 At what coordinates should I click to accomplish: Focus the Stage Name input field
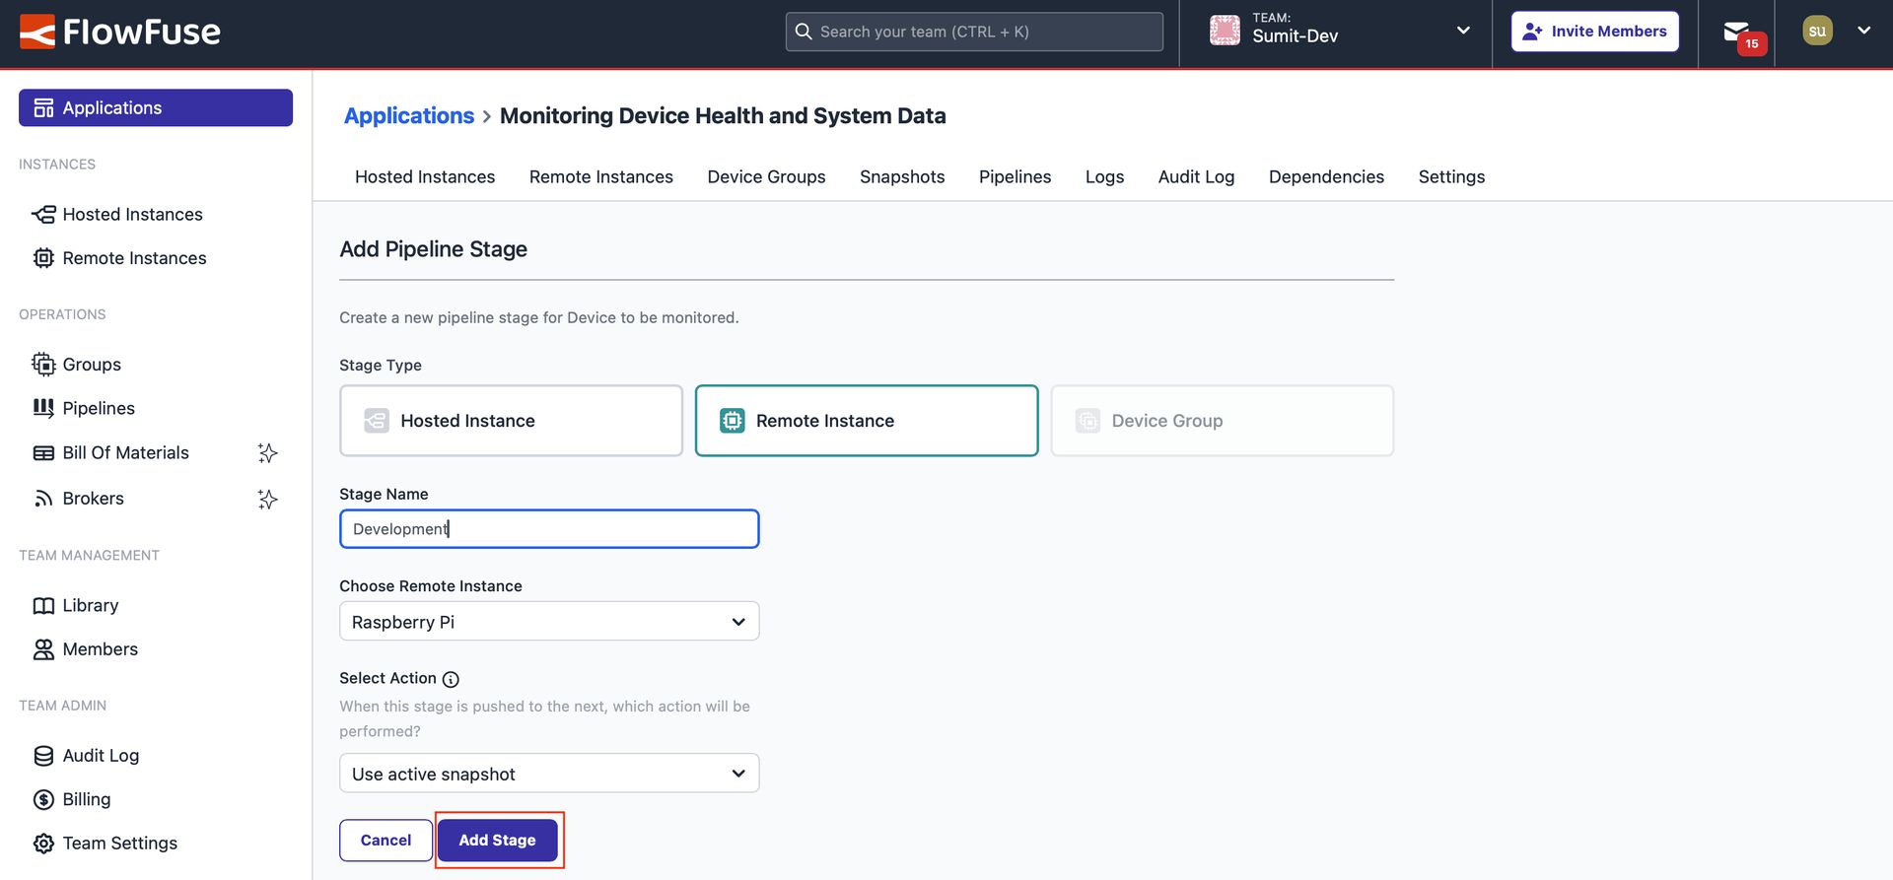[x=549, y=529]
